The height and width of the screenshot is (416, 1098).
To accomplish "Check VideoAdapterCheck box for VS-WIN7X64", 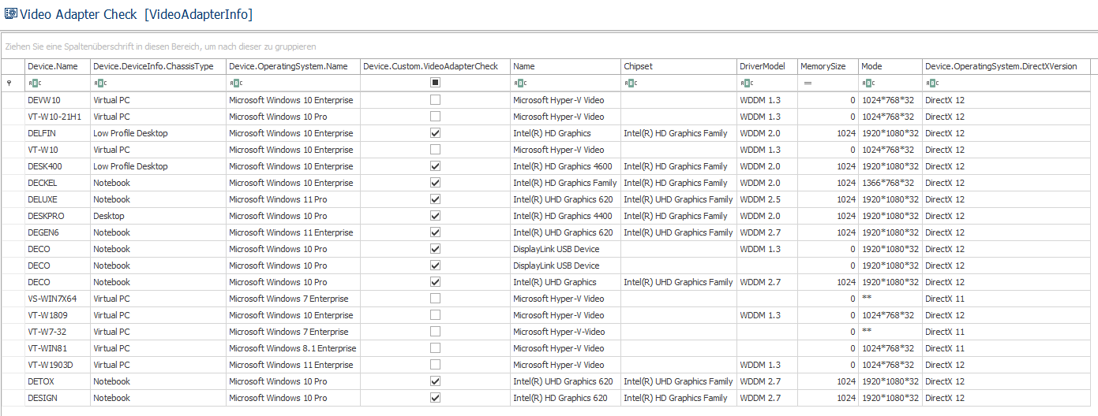I will pyautogui.click(x=435, y=299).
